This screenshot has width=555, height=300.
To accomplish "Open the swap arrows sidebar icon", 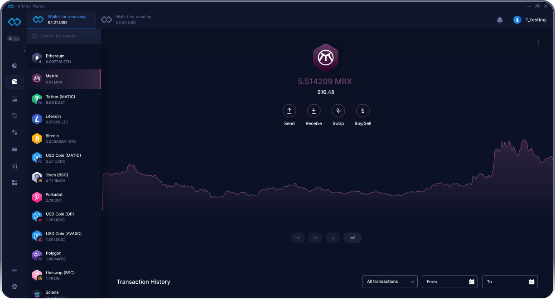I will click(14, 132).
